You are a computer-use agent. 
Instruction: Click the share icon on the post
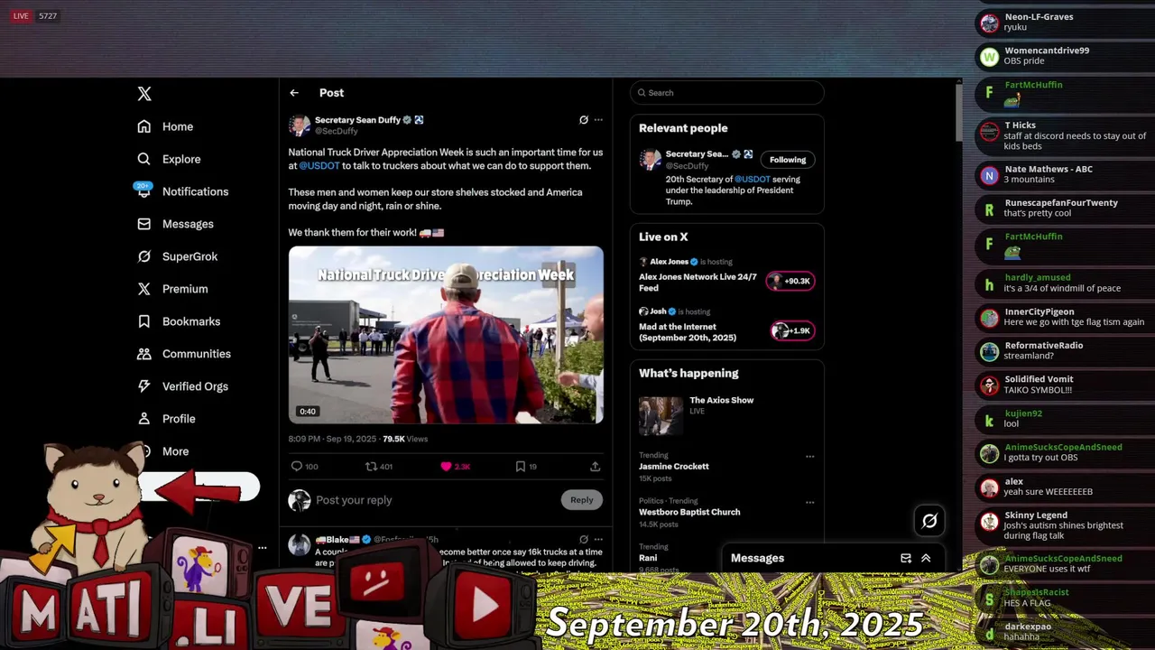(596, 467)
